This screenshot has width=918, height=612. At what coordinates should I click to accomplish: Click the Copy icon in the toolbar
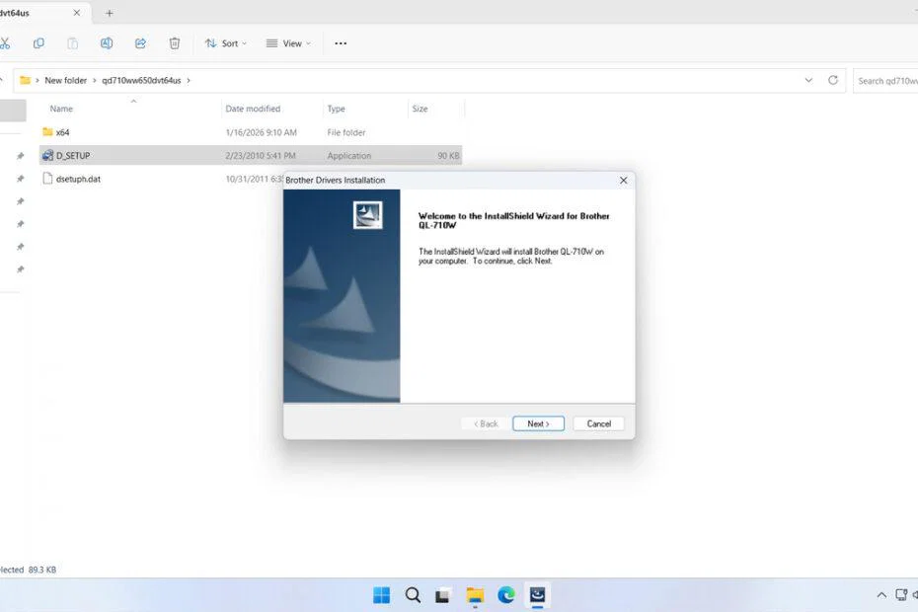pos(38,43)
